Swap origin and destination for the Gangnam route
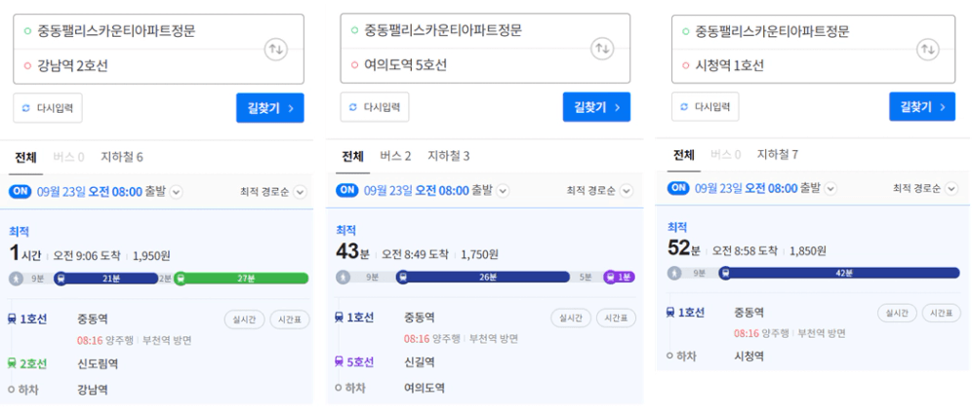Screen dimensions: 972x414 [x=276, y=50]
